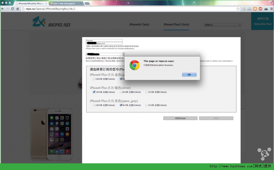The image size is (274, 170).
Task: Open a new tab with the tab button
Action: [87, 3]
